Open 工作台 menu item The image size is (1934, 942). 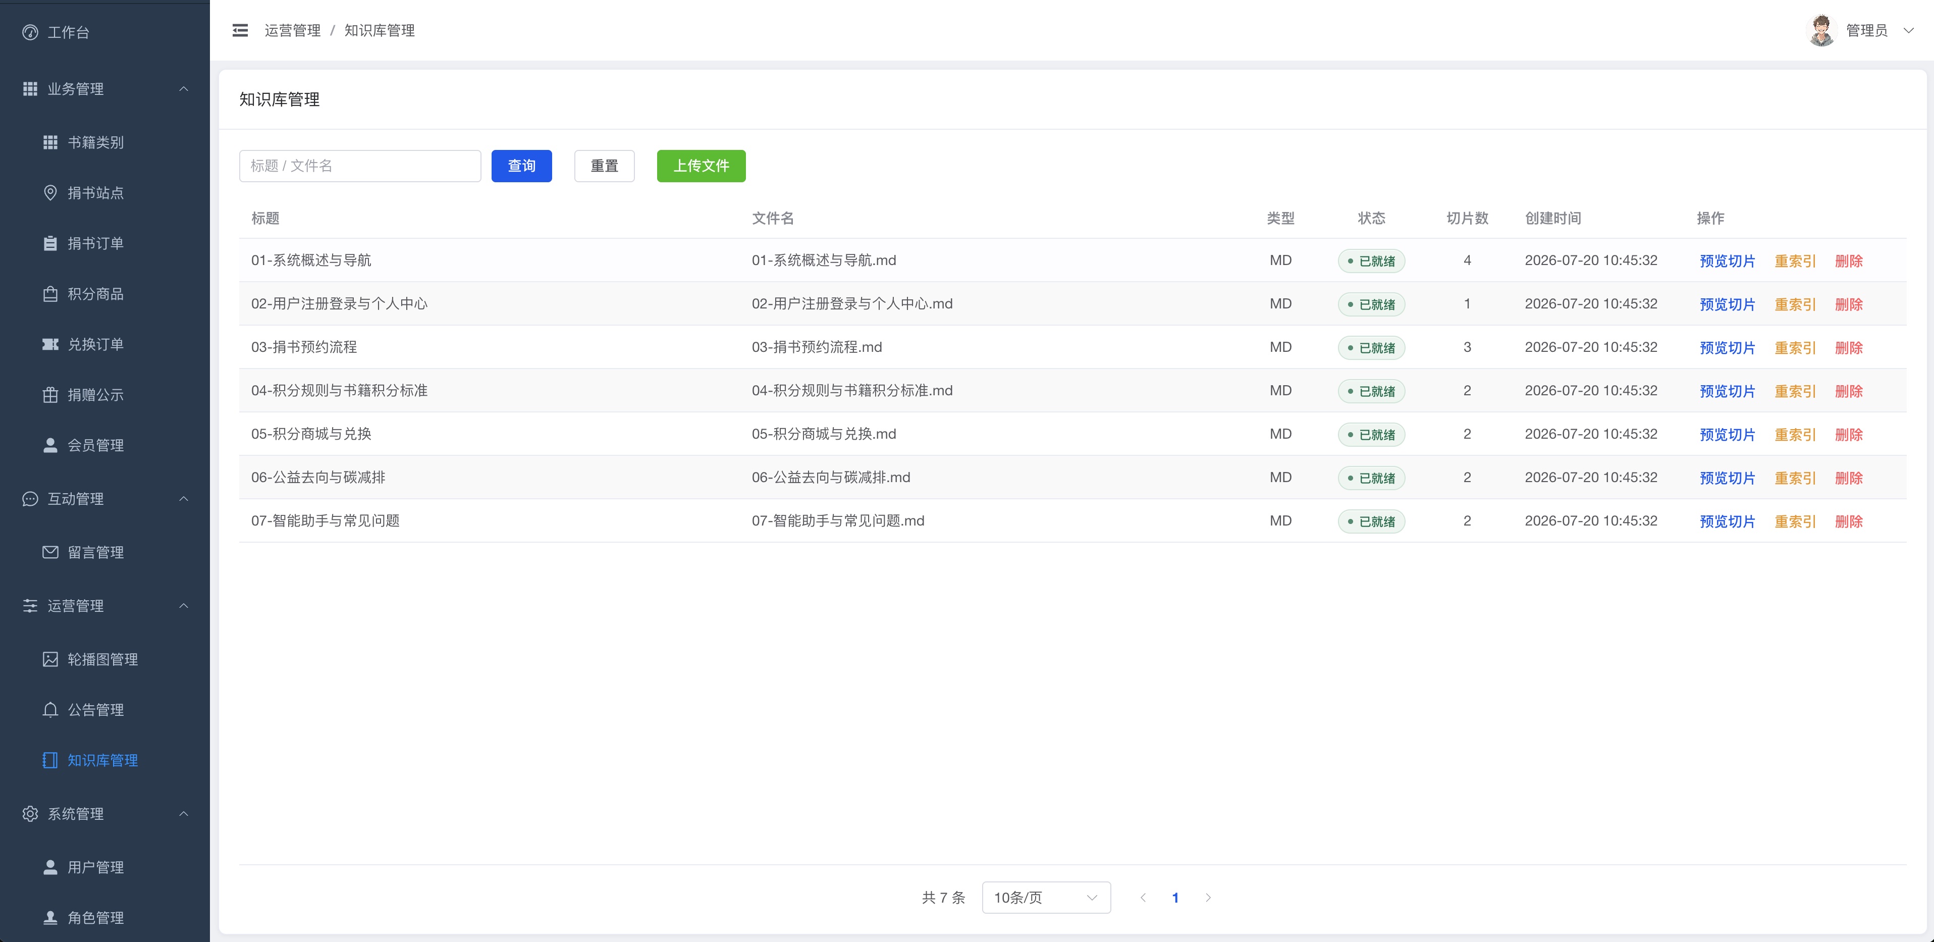coord(105,32)
